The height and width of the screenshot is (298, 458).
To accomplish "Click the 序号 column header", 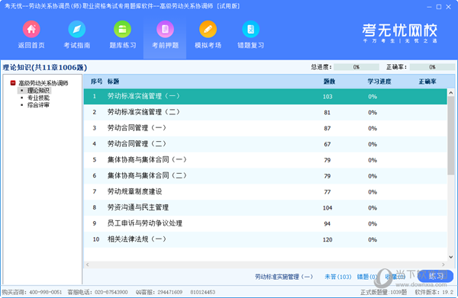I will [96, 82].
